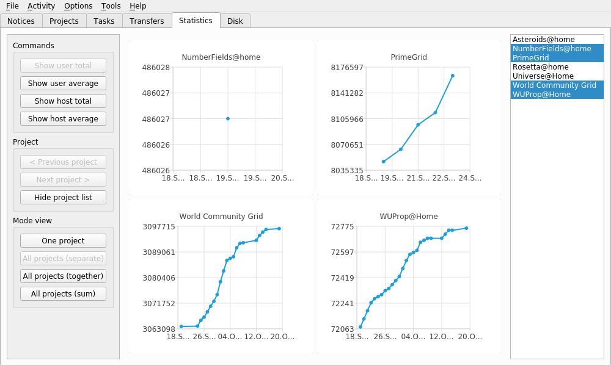The image size is (611, 366).
Task: Select All projects (together) mode
Action: [x=63, y=276]
